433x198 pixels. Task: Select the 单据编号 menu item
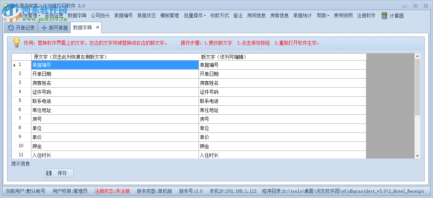pyautogui.click(x=123, y=15)
